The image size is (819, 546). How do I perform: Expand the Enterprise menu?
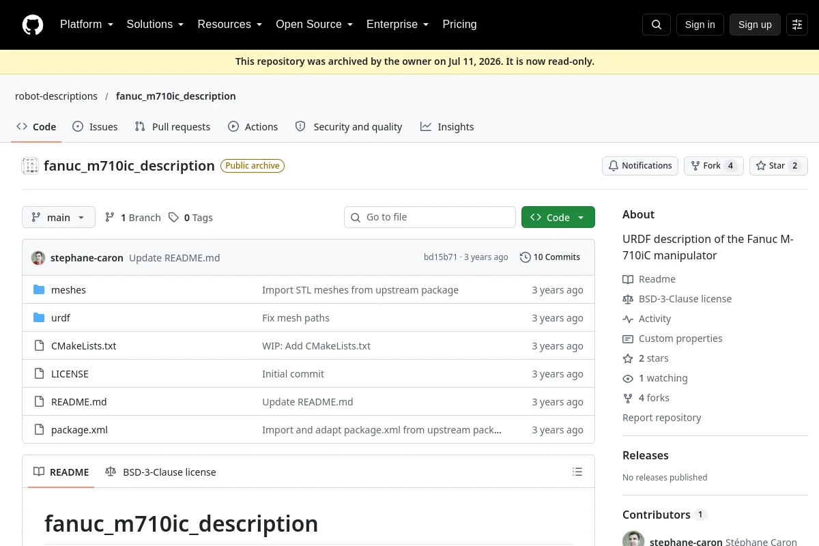[397, 25]
